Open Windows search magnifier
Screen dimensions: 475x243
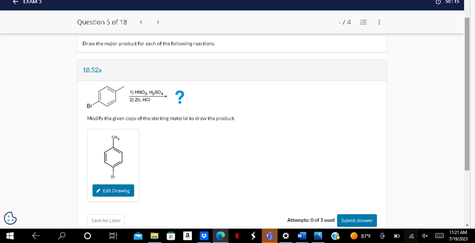point(62,236)
